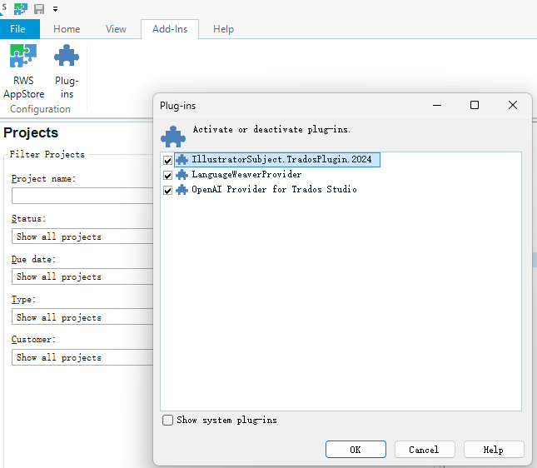Switch to the View ribbon tab
This screenshot has width=537, height=468.
116,29
